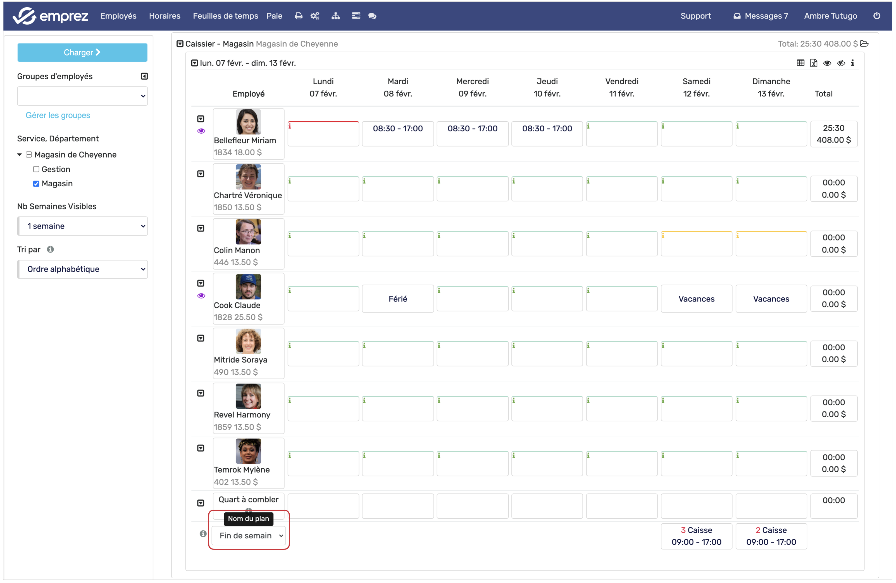
Task: Click the open folder icon beside Total
Action: point(865,44)
